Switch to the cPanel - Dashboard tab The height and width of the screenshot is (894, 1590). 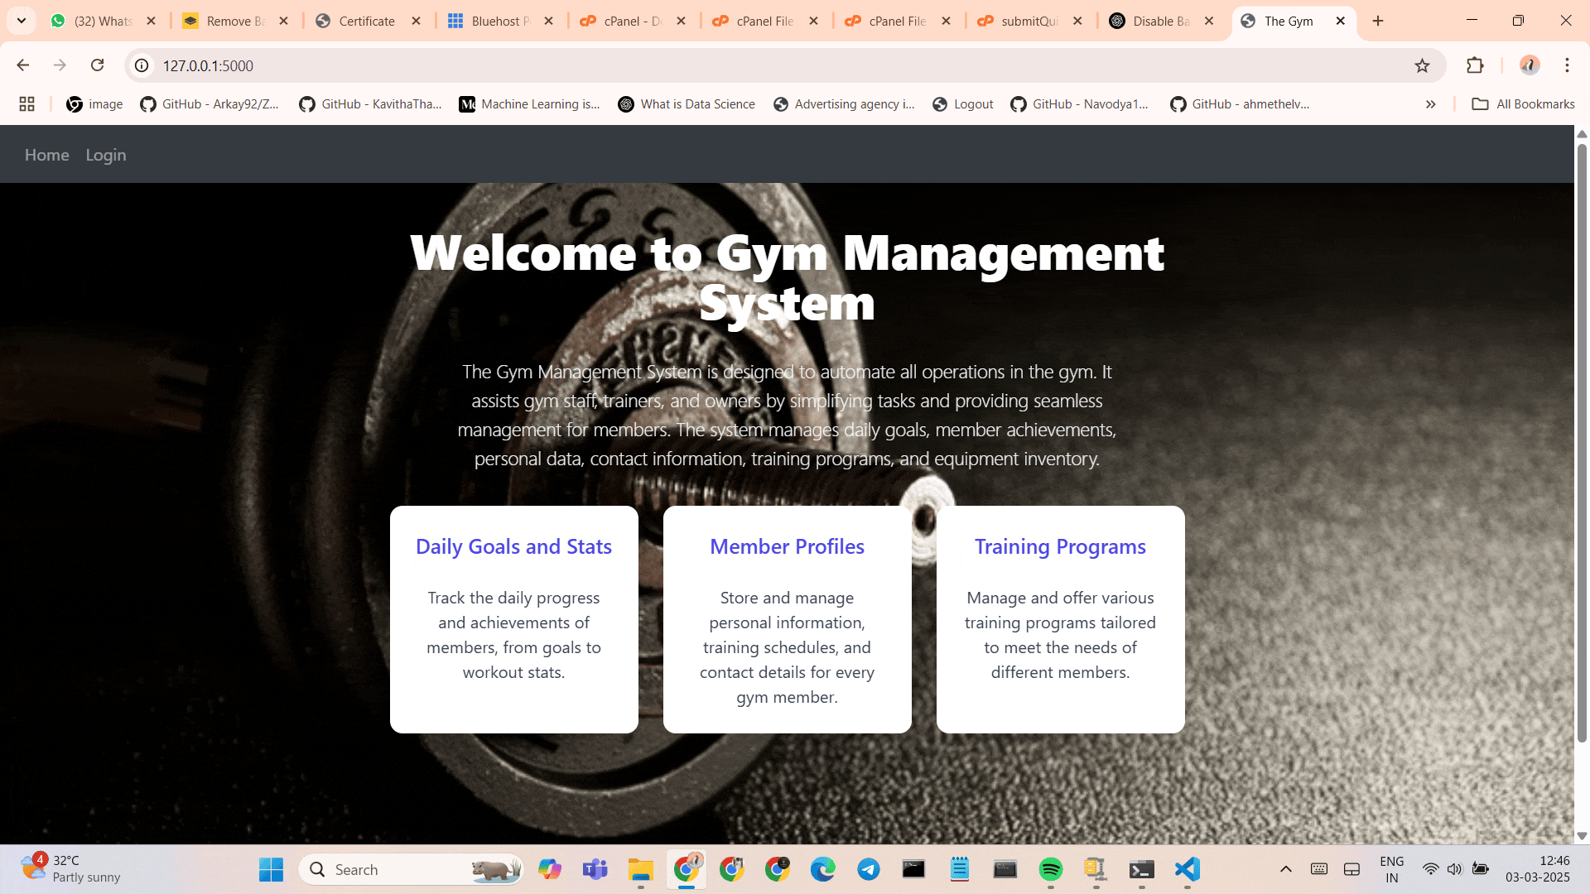[633, 21]
